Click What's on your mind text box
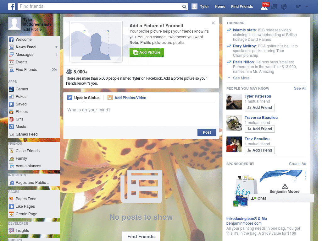The width and height of the screenshot is (322, 241). click(141, 114)
